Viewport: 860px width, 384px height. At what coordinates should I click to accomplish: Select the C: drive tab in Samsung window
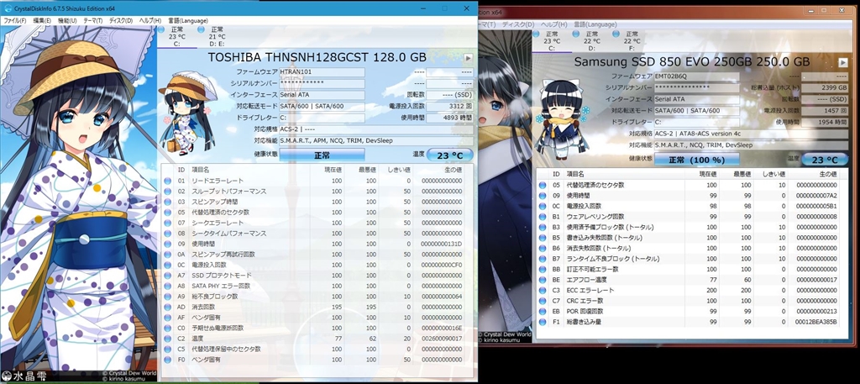(551, 41)
